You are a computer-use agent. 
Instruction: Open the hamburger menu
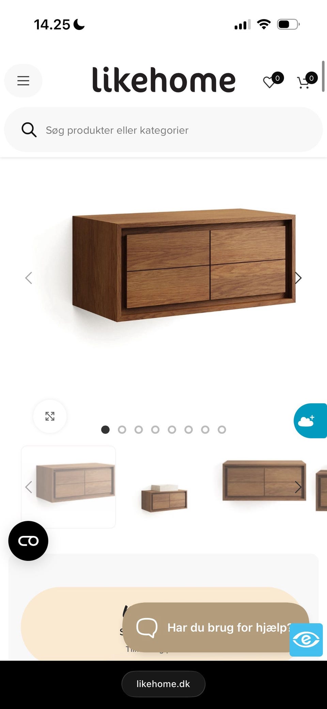(23, 81)
